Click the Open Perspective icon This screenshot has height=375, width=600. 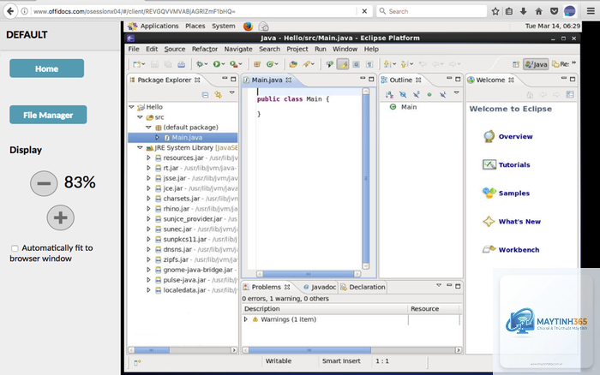516,64
